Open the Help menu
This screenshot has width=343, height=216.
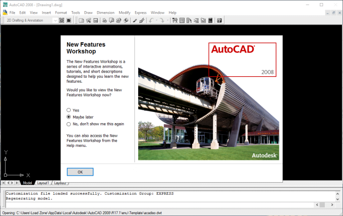point(173,13)
